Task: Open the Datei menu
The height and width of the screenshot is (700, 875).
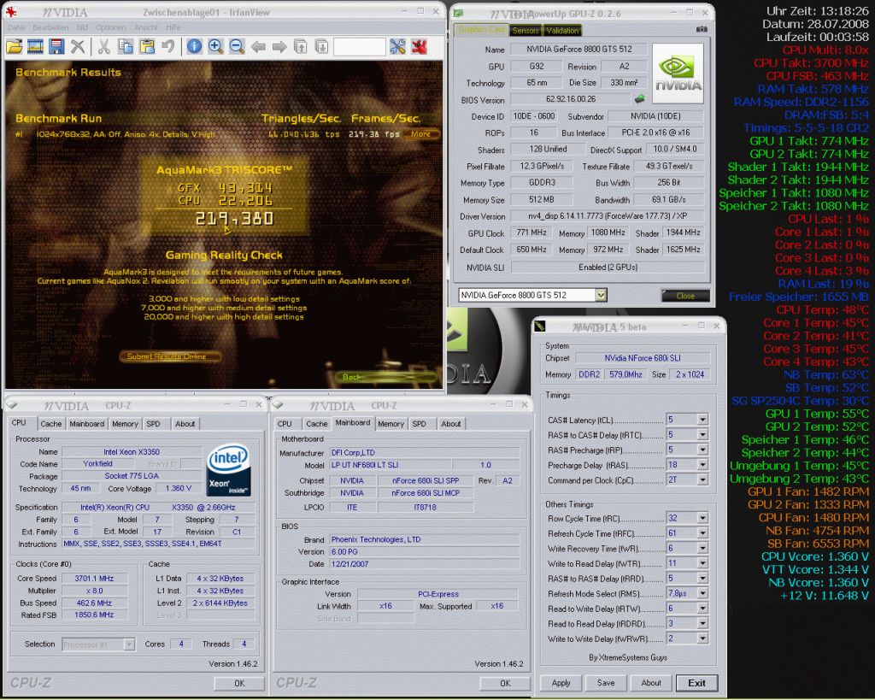Action: pos(16,26)
